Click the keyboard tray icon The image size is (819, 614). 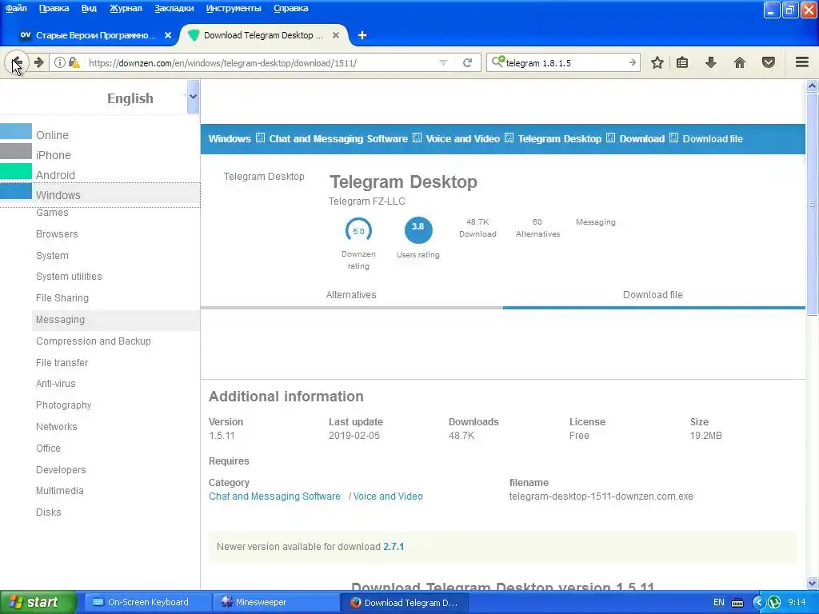tap(737, 603)
